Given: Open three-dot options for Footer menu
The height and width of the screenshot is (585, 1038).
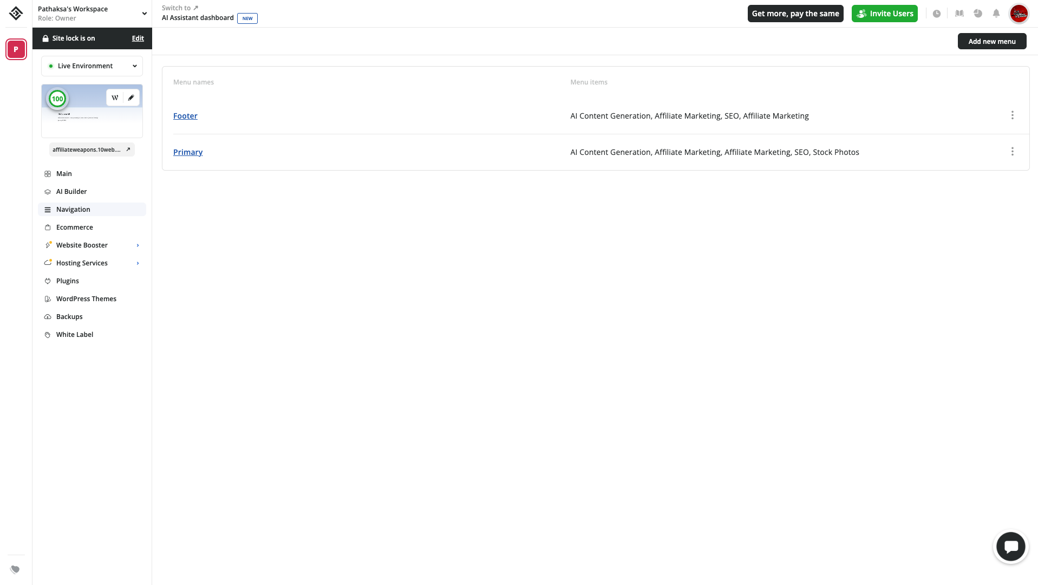Looking at the screenshot, I should [1012, 115].
